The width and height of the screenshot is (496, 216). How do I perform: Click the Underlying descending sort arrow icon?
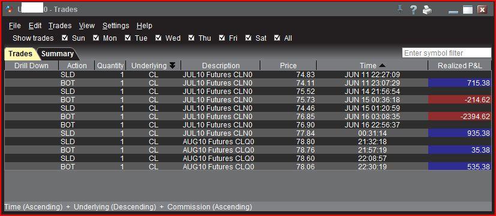point(172,66)
